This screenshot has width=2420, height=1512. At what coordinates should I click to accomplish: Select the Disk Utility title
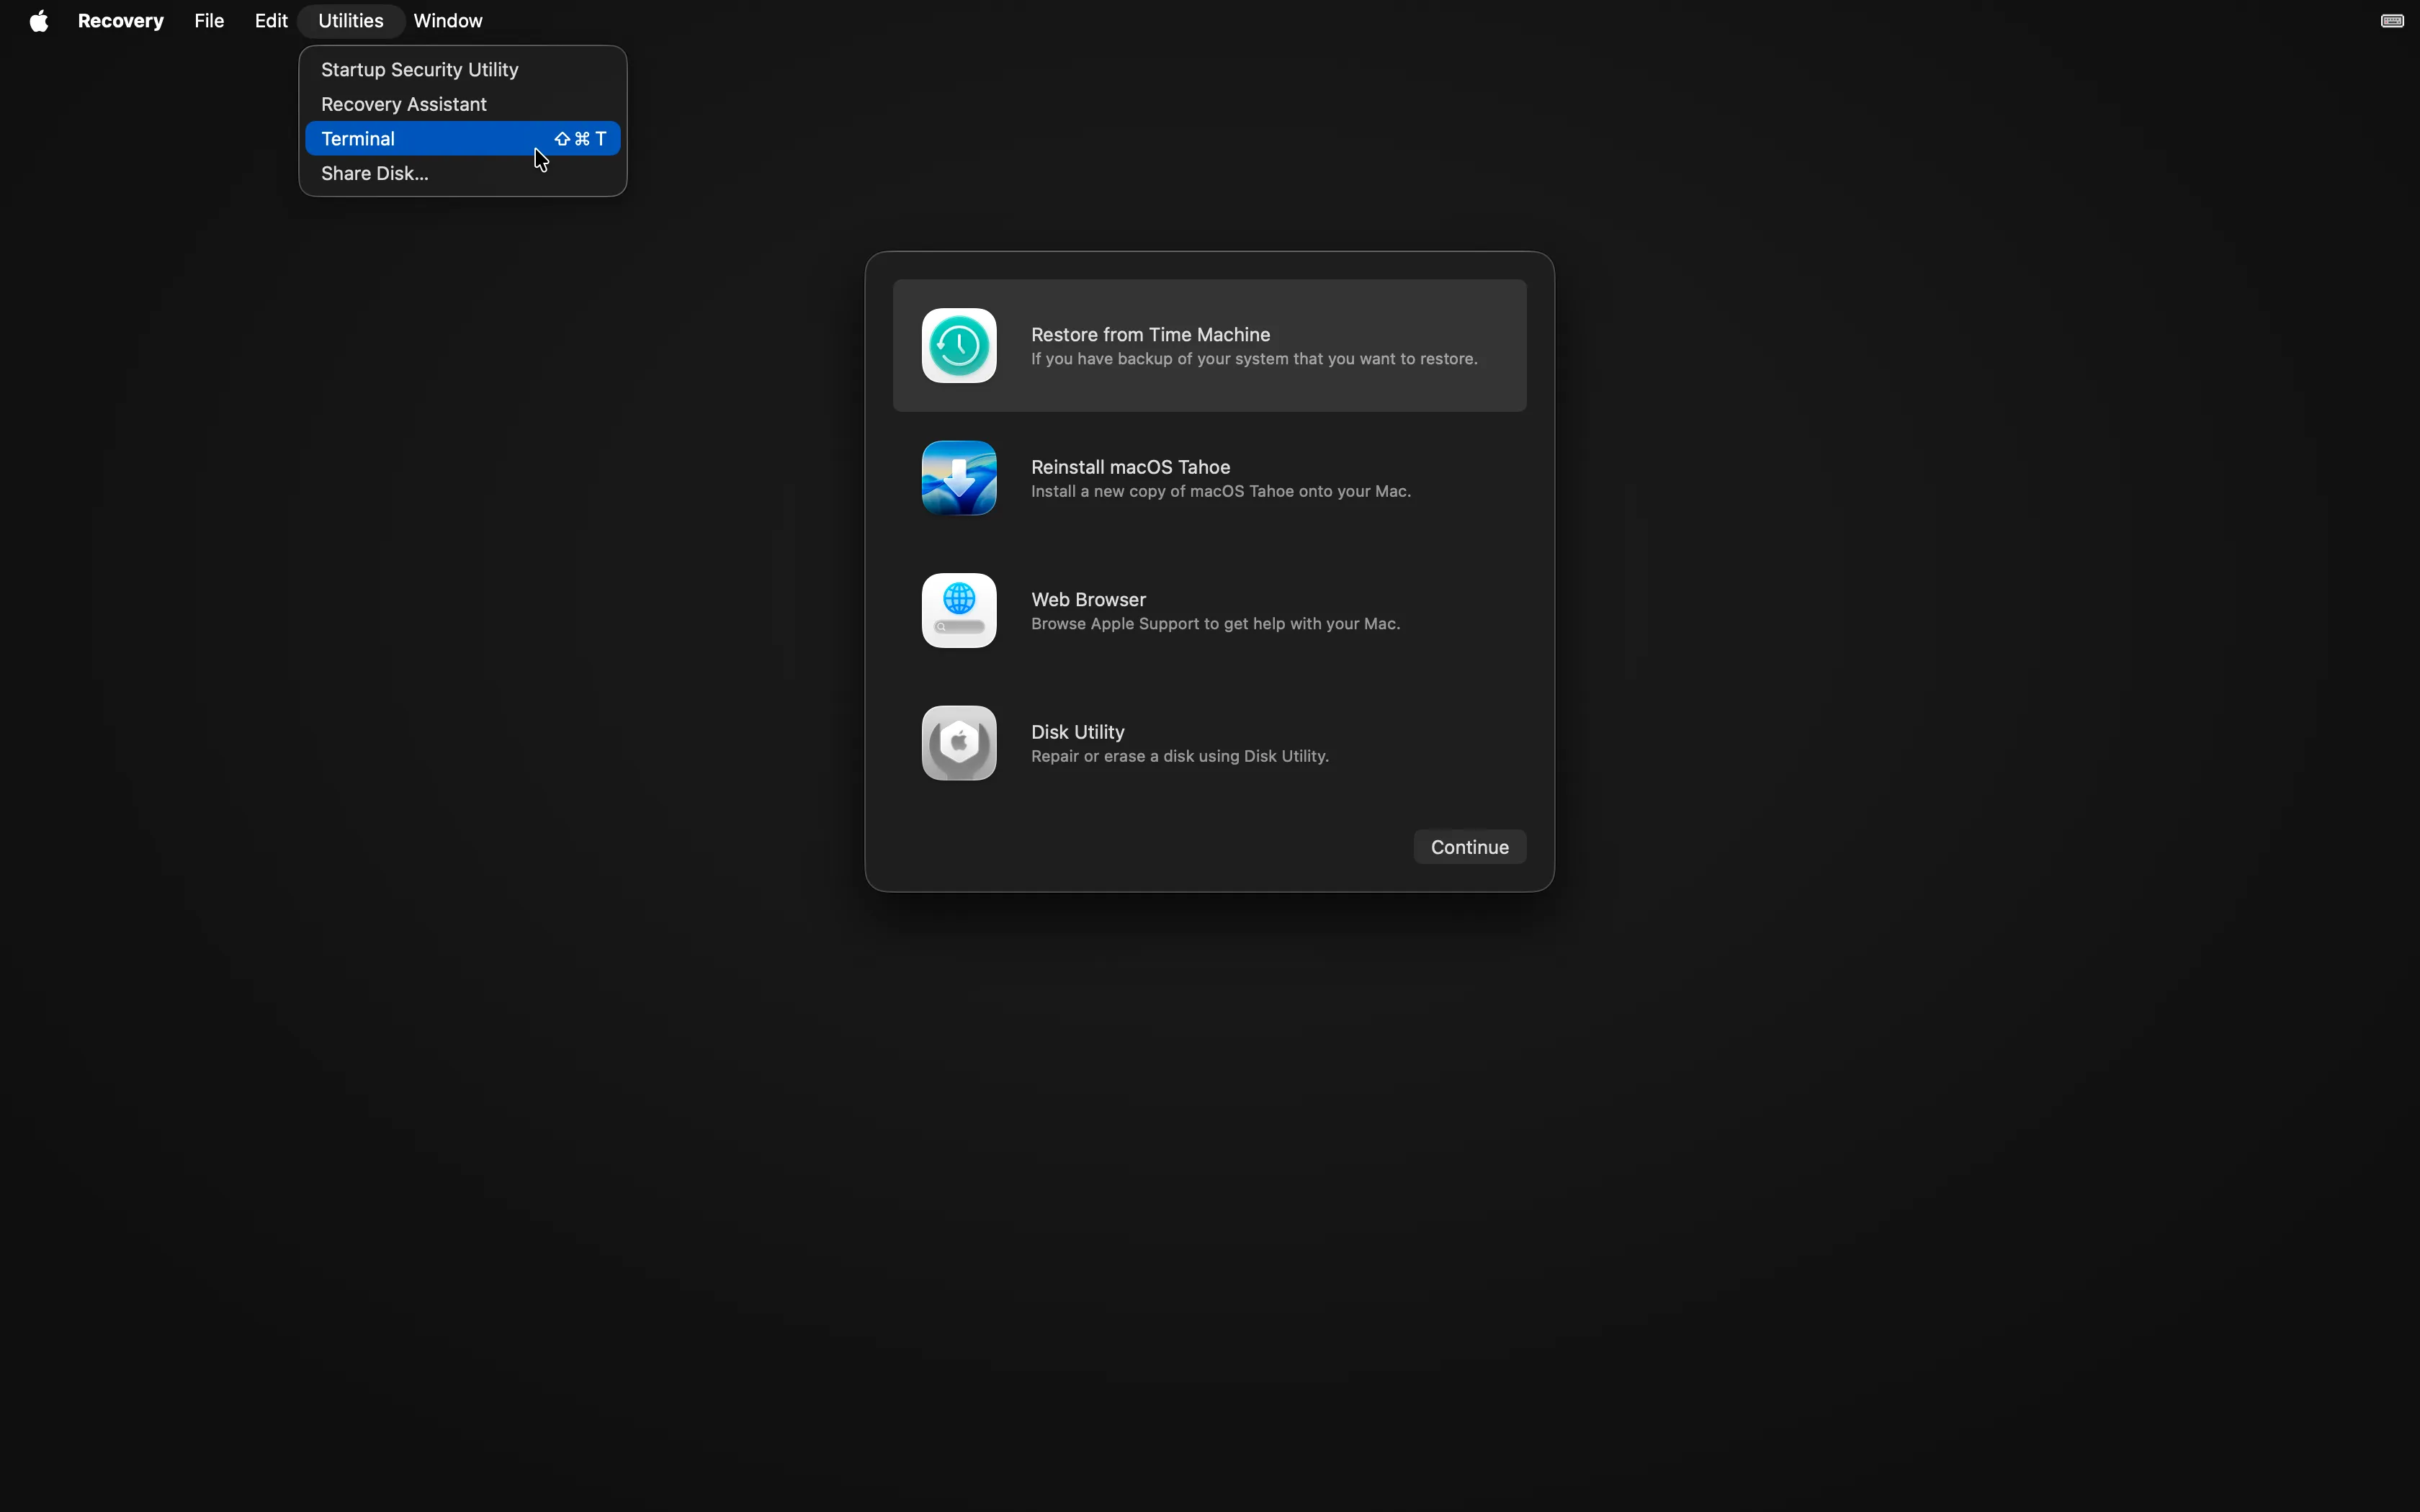pos(1078,732)
